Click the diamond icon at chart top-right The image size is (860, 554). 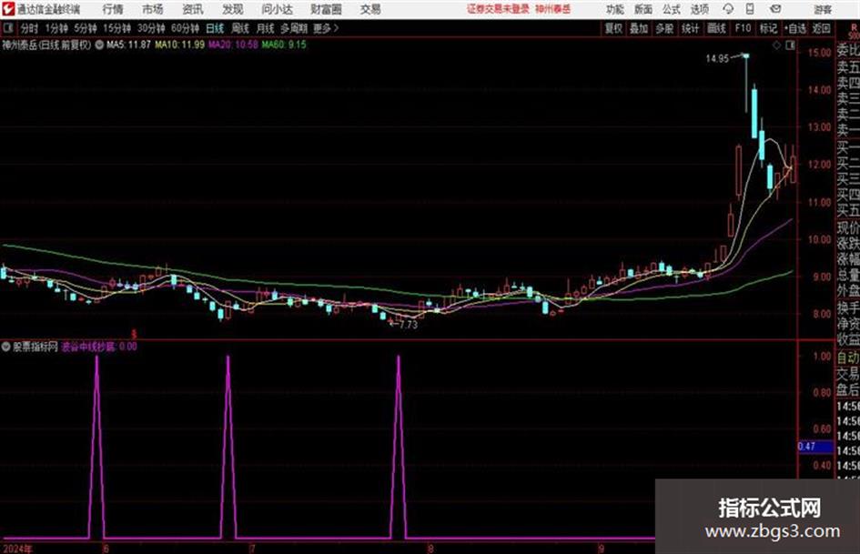(x=776, y=45)
